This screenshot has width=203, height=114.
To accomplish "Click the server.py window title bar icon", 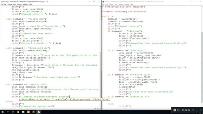I will [x=2, y=2].
